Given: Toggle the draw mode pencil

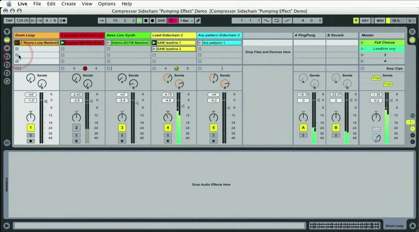Looking at the screenshot, I should click(198, 21).
